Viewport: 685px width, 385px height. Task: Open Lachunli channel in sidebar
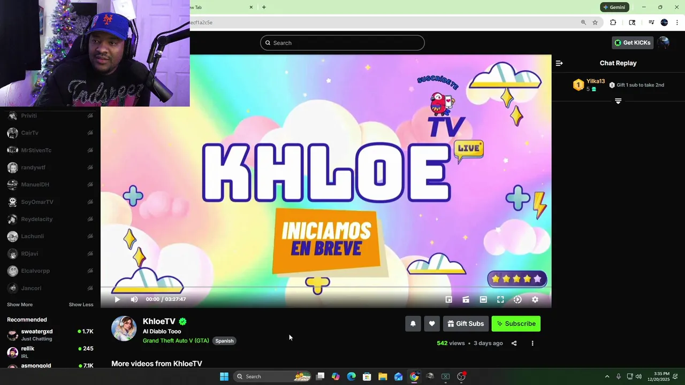tap(50, 236)
